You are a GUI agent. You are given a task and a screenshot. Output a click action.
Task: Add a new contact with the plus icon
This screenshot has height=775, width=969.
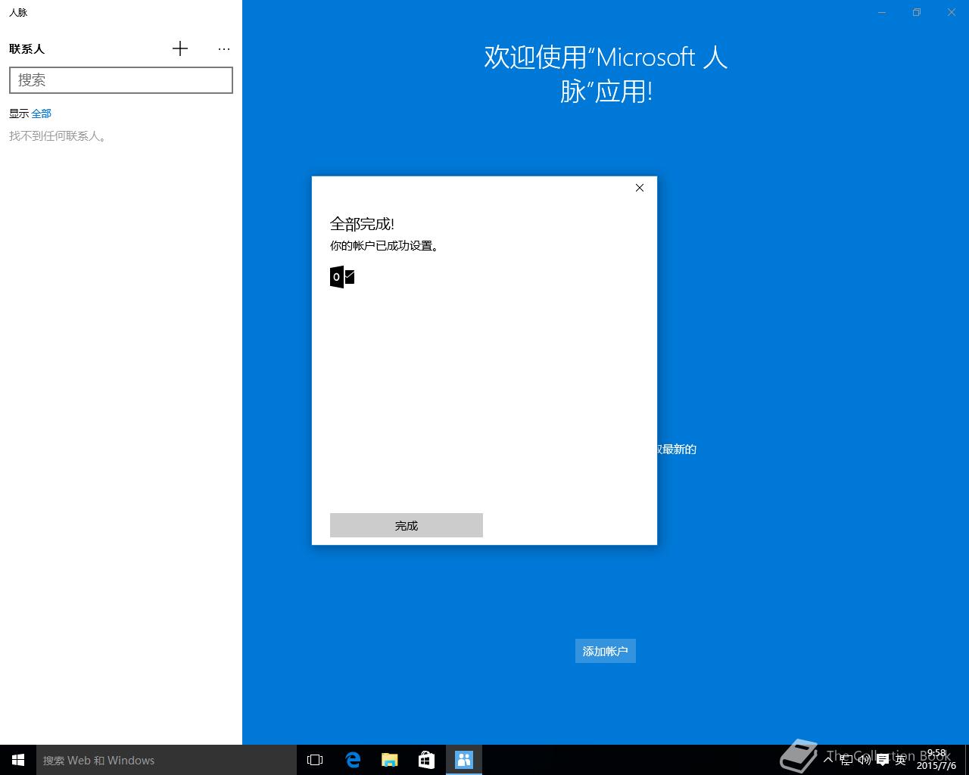pos(180,48)
